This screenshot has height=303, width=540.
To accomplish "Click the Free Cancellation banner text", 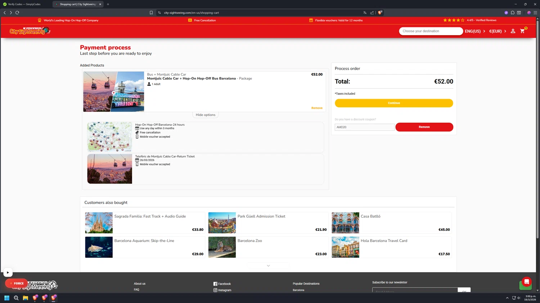I will [x=205, y=20].
